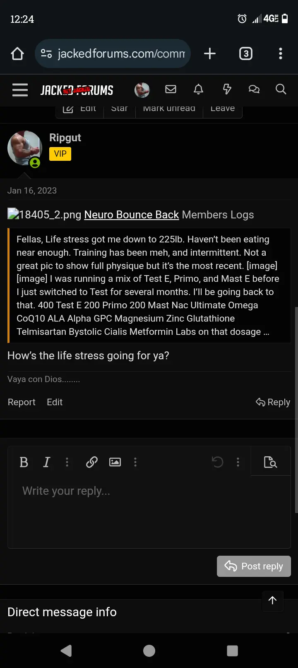
Task: Insert a link in the reply editor
Action: click(91, 462)
